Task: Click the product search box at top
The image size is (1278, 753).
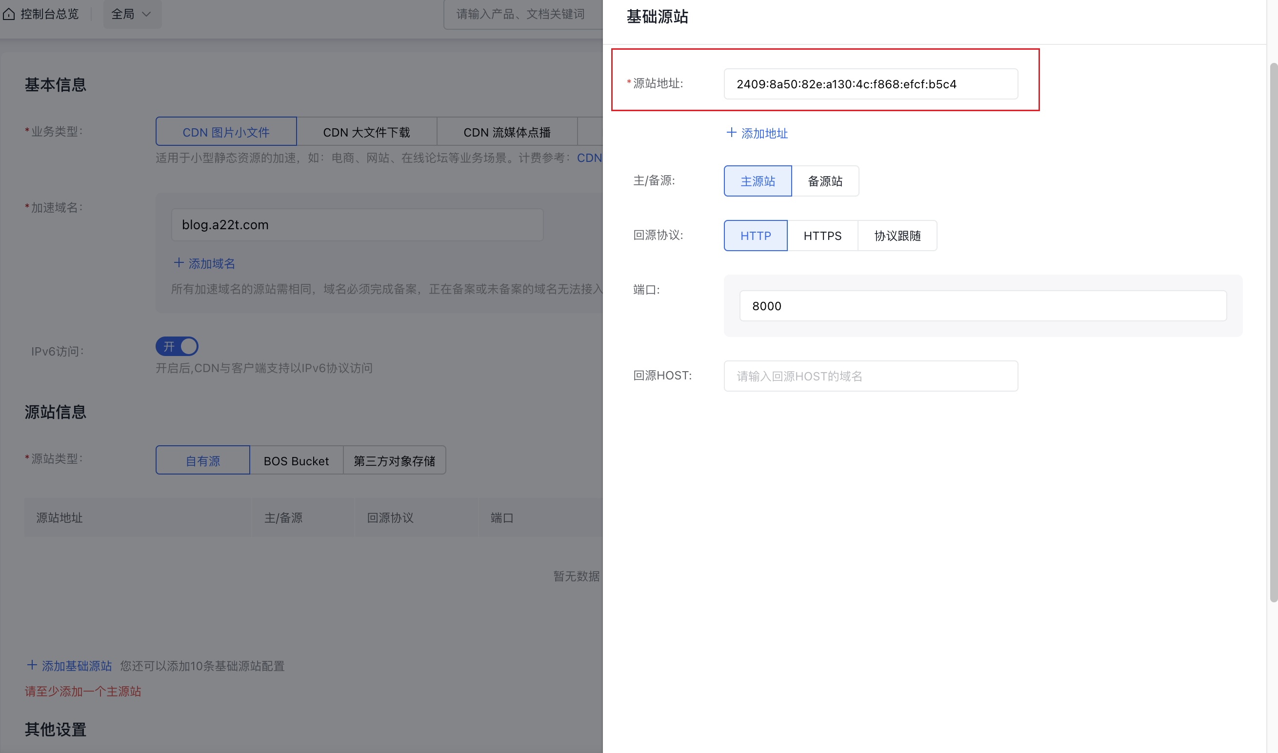Action: 522,14
